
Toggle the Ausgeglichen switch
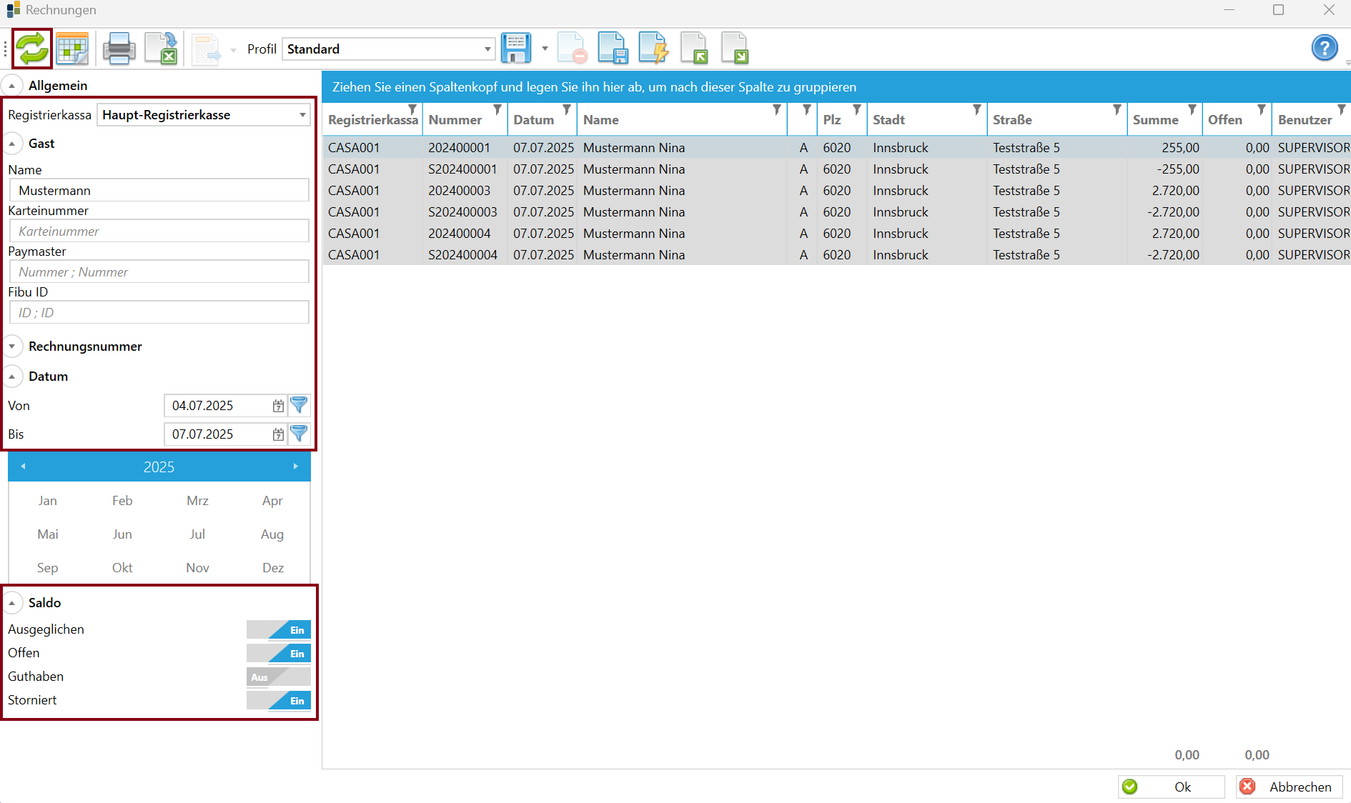[x=279, y=630]
